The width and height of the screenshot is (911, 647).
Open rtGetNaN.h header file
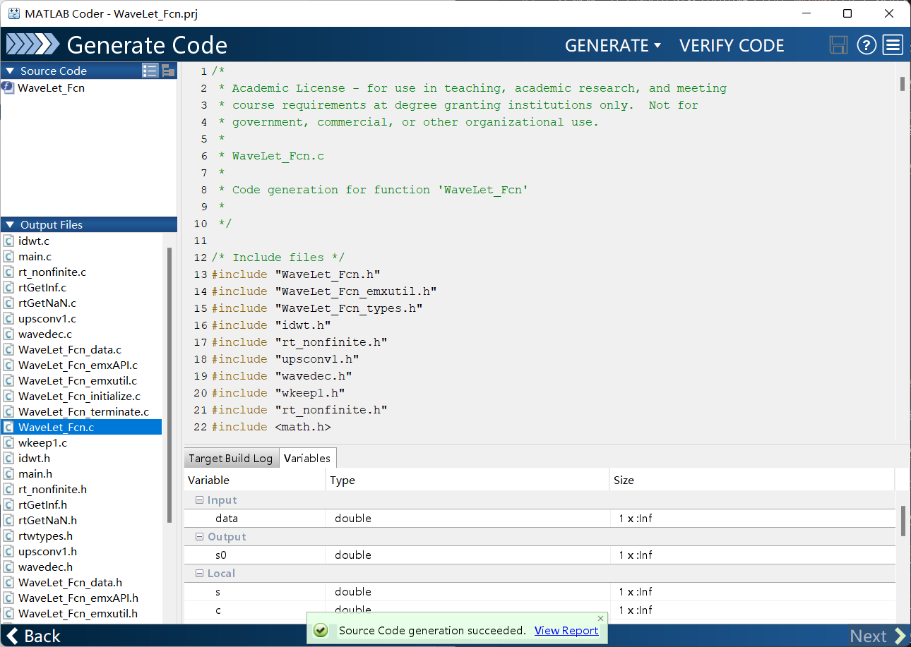48,521
